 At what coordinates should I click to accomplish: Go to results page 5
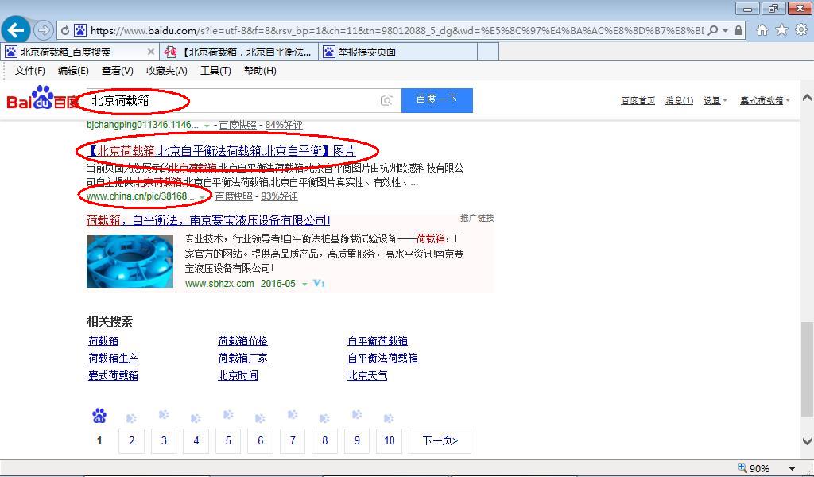(228, 440)
